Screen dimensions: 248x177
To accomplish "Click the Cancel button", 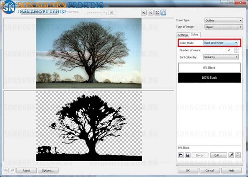I will [x=210, y=171].
